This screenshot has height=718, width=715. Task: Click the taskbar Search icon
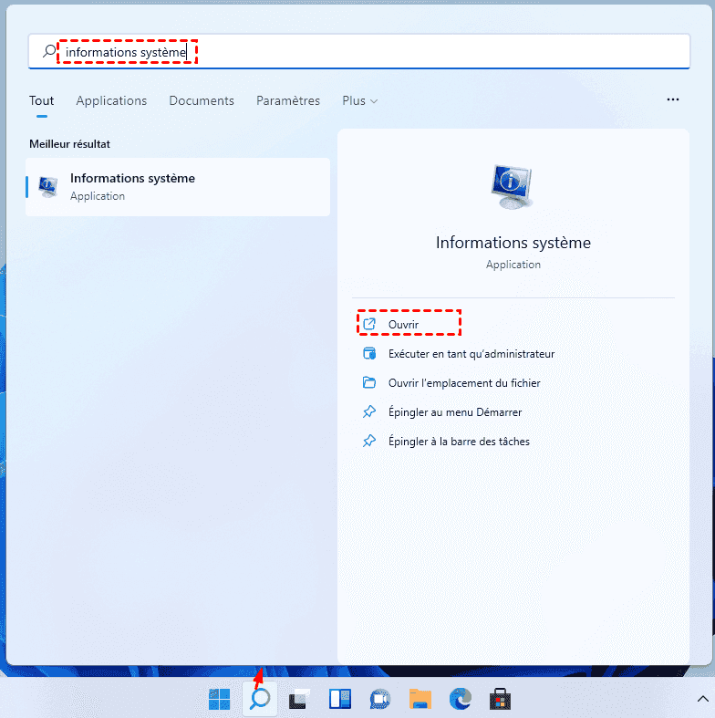pyautogui.click(x=260, y=699)
